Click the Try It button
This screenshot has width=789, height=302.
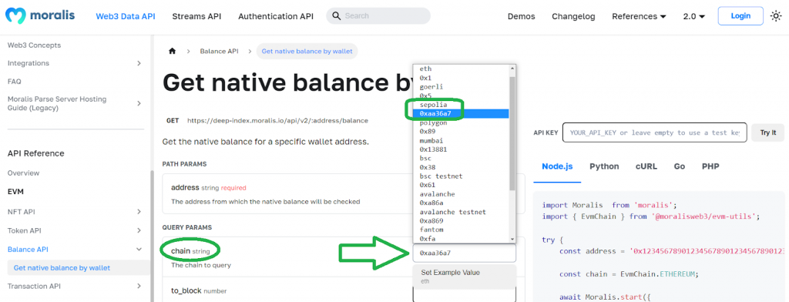click(768, 133)
